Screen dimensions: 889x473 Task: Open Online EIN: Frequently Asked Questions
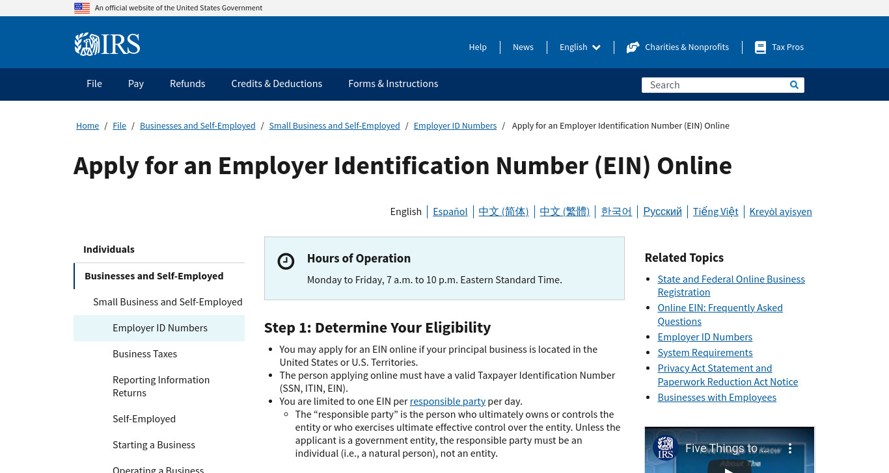coord(720,314)
